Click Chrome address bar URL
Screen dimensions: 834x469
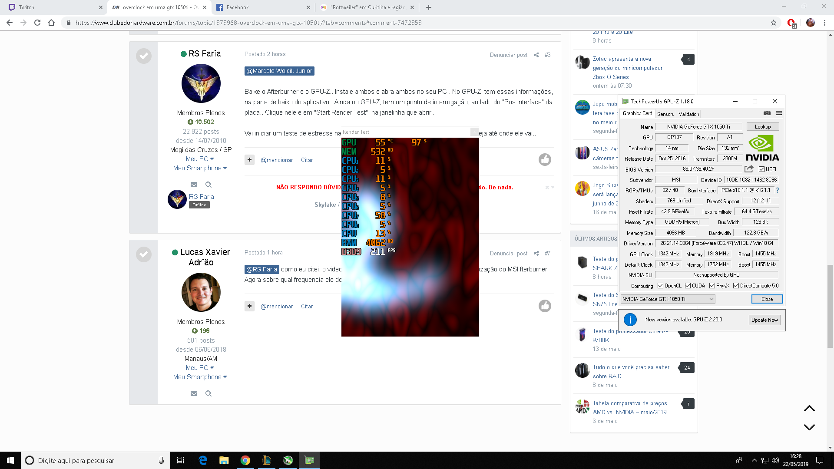[x=248, y=23]
